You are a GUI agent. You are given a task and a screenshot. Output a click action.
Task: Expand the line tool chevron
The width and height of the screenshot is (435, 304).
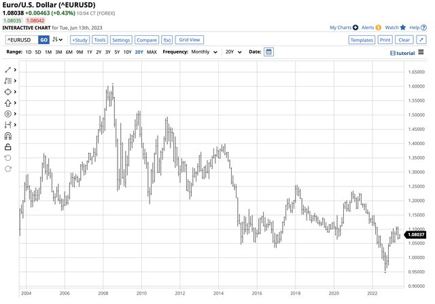pyautogui.click(x=15, y=70)
